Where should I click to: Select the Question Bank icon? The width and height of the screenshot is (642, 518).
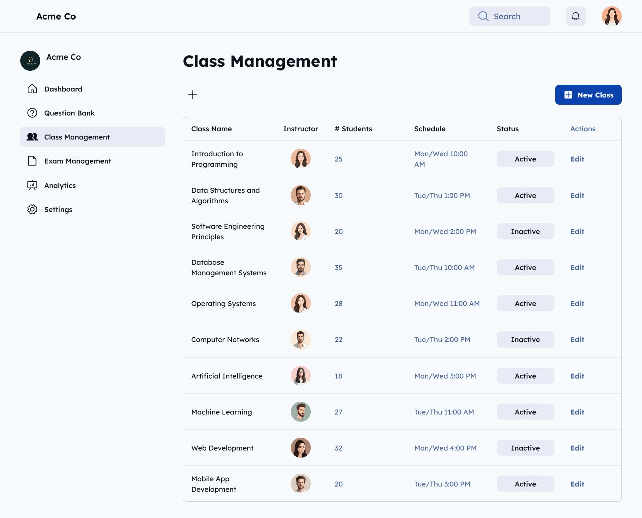[x=32, y=113]
